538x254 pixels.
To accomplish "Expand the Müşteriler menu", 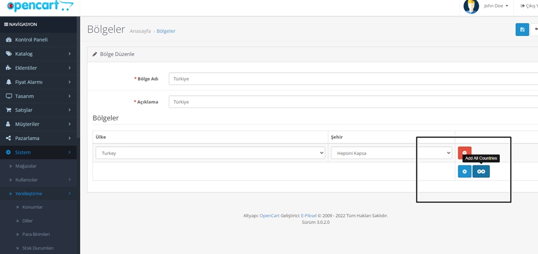I will click(x=38, y=124).
